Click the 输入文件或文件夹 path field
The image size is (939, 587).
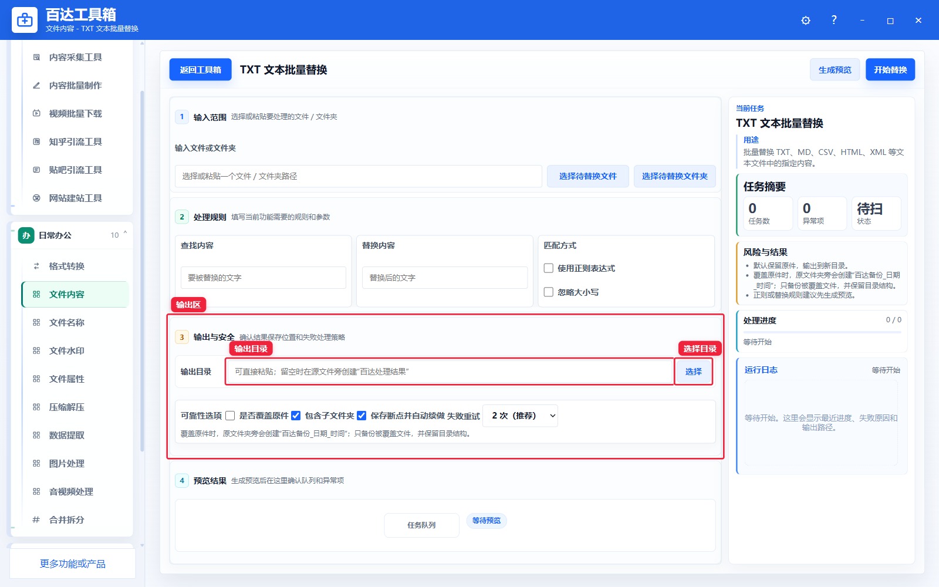coord(358,176)
